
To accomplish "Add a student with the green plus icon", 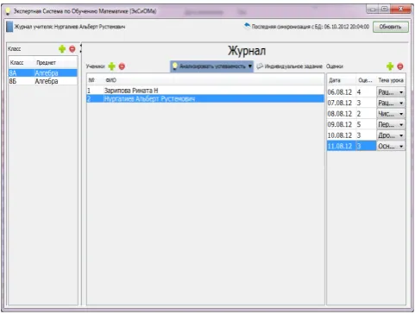I will pos(111,66).
